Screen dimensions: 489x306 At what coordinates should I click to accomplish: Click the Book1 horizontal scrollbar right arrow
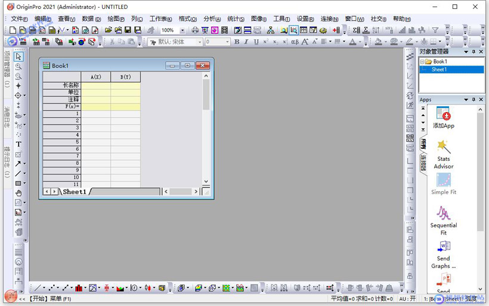(196, 192)
